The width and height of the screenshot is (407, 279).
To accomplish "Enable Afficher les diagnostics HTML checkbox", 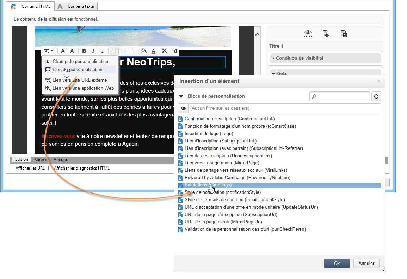I will [x=51, y=168].
